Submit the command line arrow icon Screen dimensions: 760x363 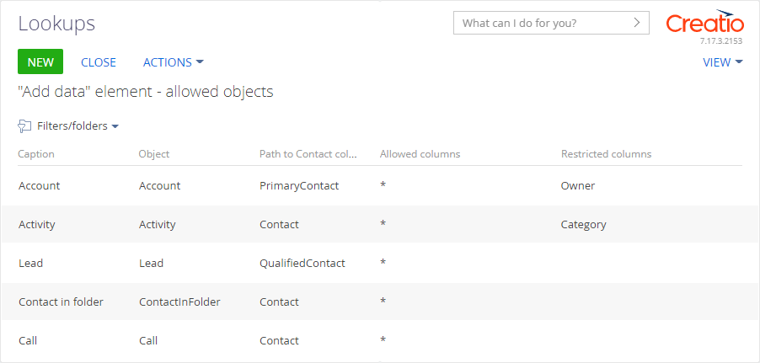coord(637,23)
